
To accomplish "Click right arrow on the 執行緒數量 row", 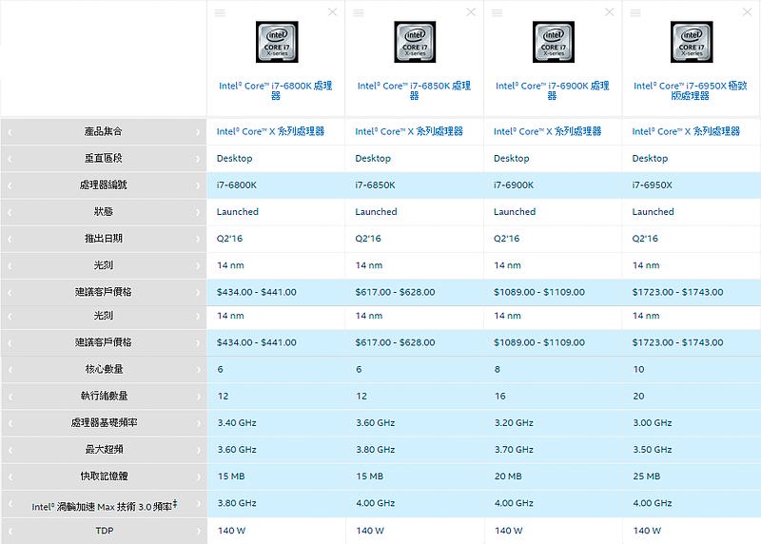I will [x=198, y=397].
